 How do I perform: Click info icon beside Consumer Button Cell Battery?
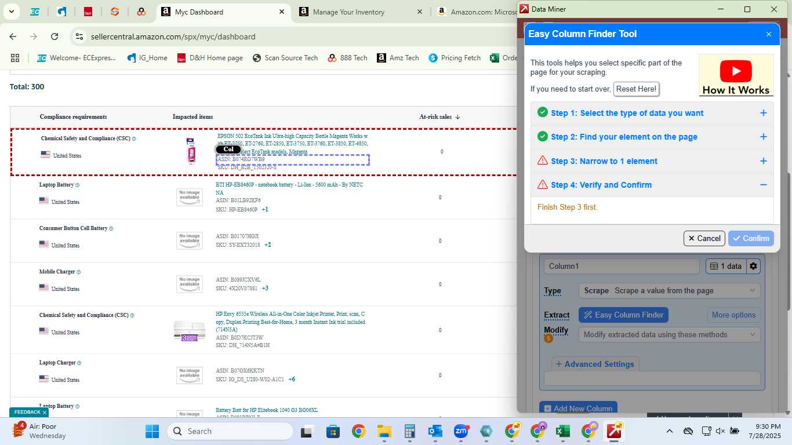pyautogui.click(x=111, y=229)
